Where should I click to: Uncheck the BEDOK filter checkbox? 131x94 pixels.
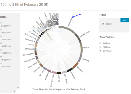point(103,24)
